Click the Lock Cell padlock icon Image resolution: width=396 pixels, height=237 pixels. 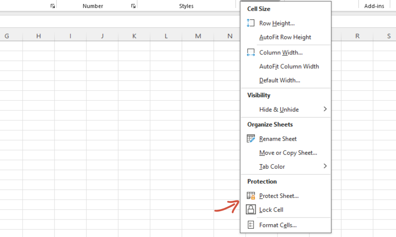pyautogui.click(x=251, y=210)
